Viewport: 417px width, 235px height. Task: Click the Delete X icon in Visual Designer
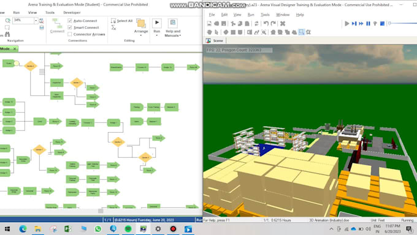(283, 24)
